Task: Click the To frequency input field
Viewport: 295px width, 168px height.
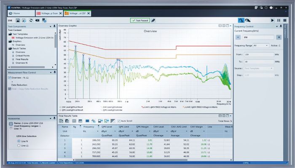Action: (x=259, y=61)
